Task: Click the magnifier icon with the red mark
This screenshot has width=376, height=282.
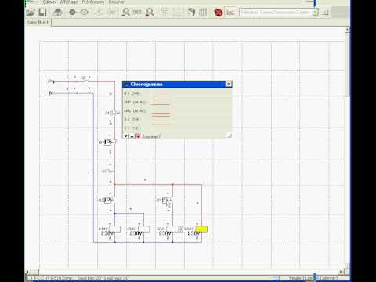Action: pyautogui.click(x=150, y=13)
